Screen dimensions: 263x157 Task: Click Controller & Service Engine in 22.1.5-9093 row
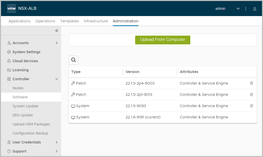coord(204,106)
